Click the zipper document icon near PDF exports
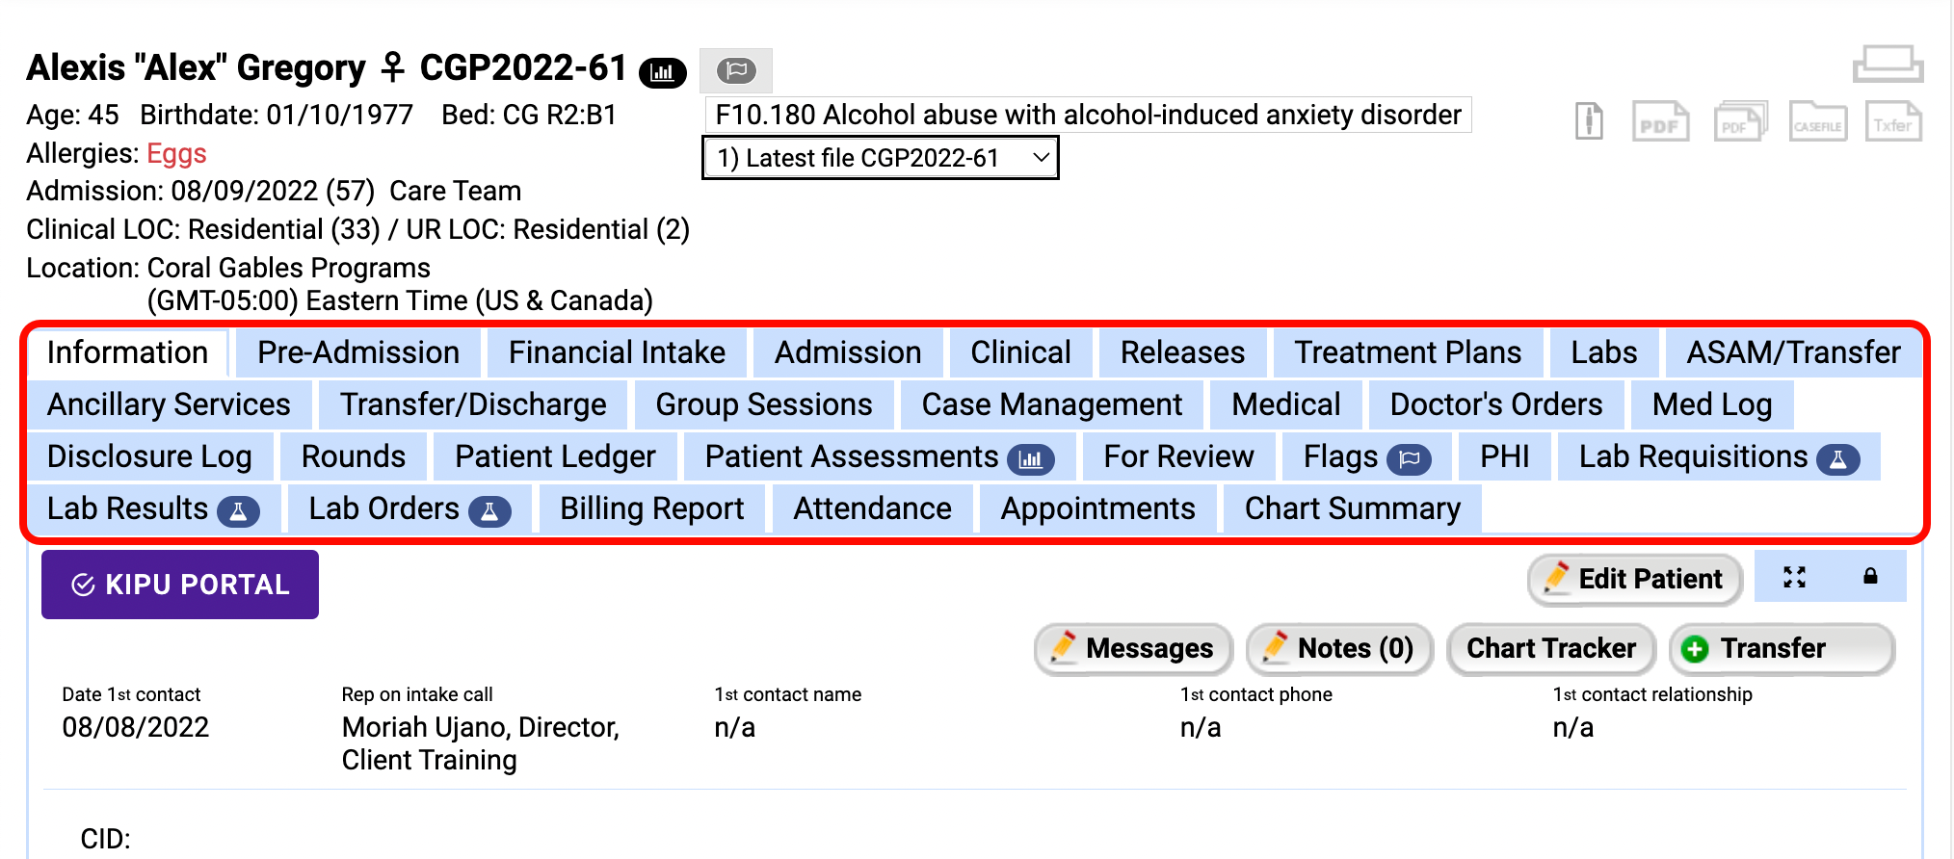The image size is (1954, 859). (x=1588, y=120)
